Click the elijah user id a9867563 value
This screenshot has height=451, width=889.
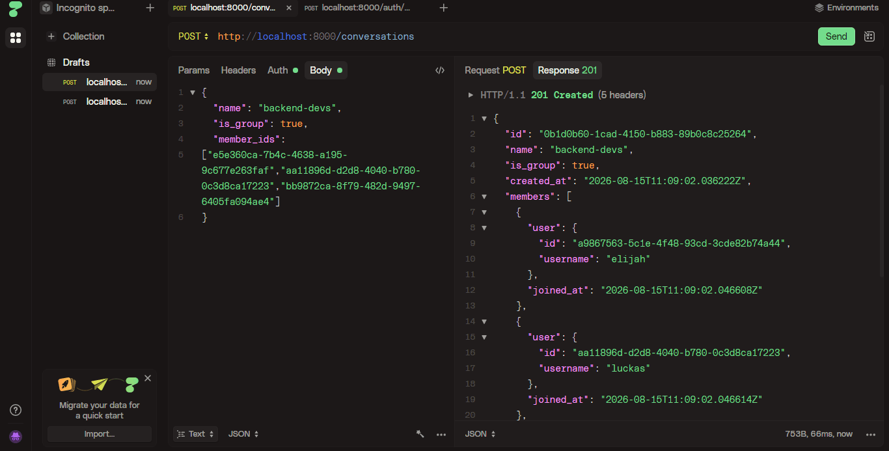pyautogui.click(x=679, y=243)
